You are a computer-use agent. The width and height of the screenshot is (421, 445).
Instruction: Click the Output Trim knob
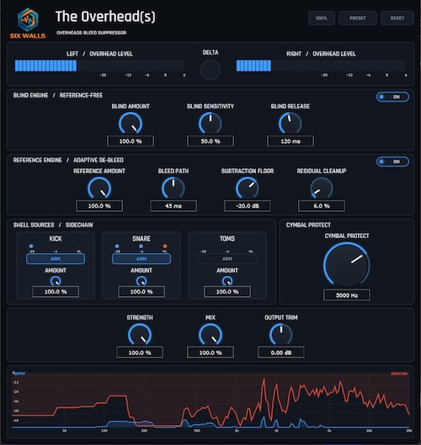coord(281,335)
